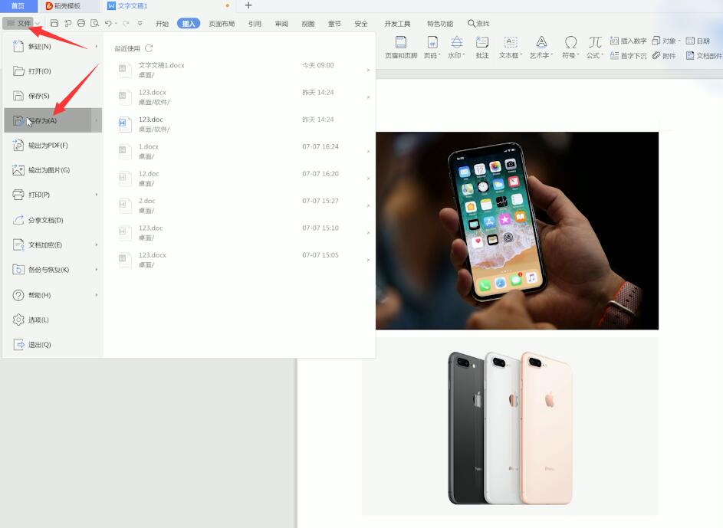This screenshot has height=528, width=723.
Task: Expand the 帮助(H) submenu arrow
Action: [97, 295]
